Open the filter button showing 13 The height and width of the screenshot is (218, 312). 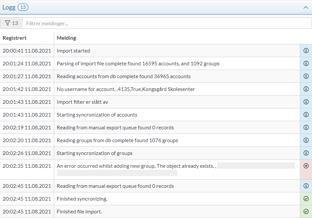(11, 23)
